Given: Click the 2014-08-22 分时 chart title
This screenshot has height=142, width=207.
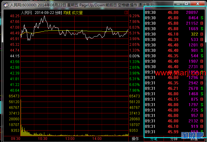Looking at the screenshot, I should click(48, 13).
